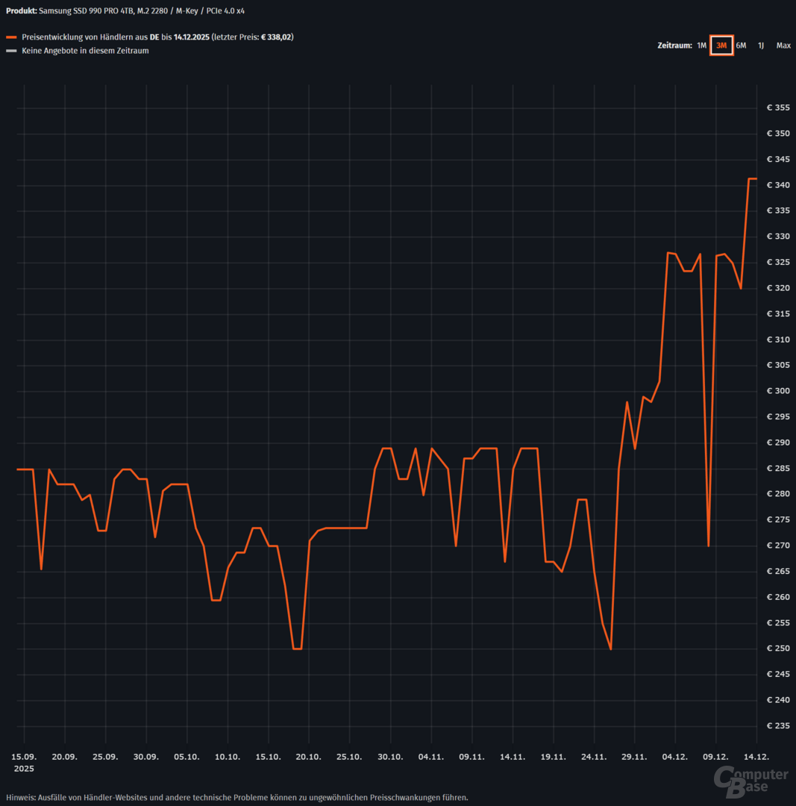796x806 pixels.
Task: Select the 1M time range
Action: point(701,46)
